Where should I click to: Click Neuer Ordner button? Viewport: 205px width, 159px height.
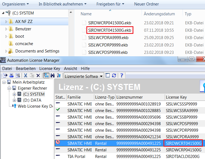tap(147, 4)
